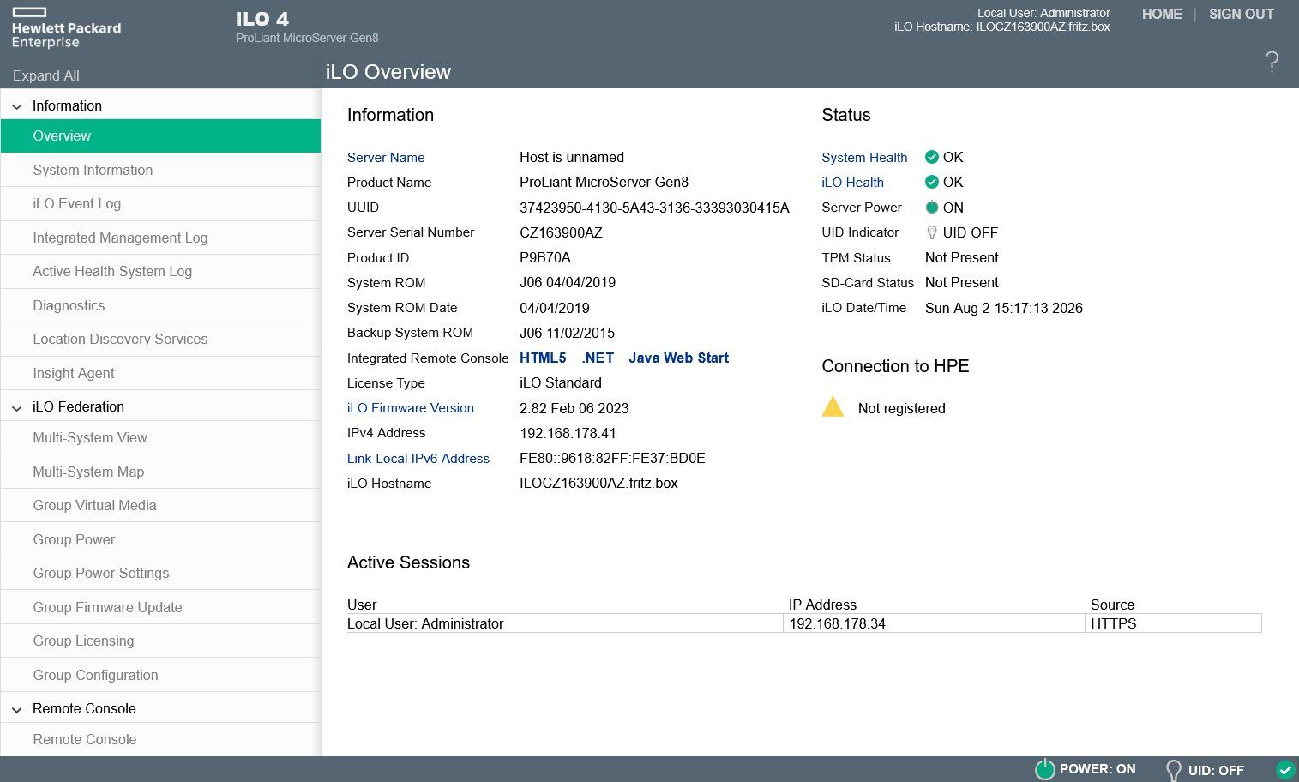Click UID: OFF text in footer
The width and height of the screenshot is (1299, 782).
click(1216, 770)
